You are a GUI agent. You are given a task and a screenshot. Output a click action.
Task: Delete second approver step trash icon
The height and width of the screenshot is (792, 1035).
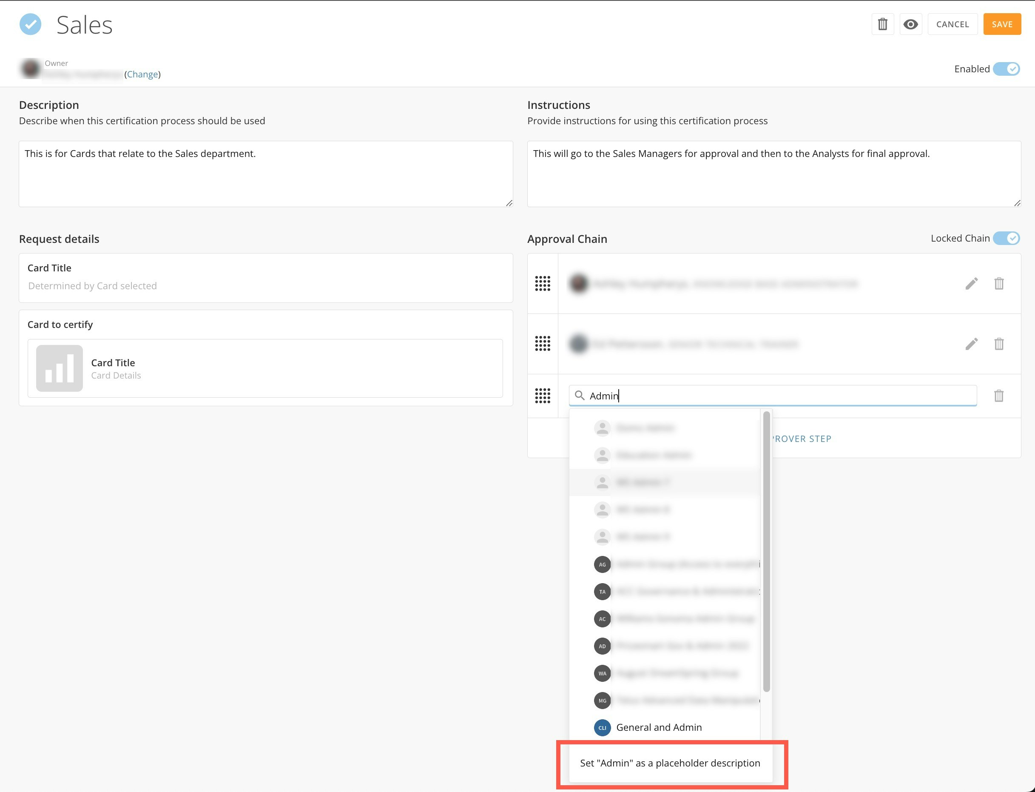click(x=998, y=344)
